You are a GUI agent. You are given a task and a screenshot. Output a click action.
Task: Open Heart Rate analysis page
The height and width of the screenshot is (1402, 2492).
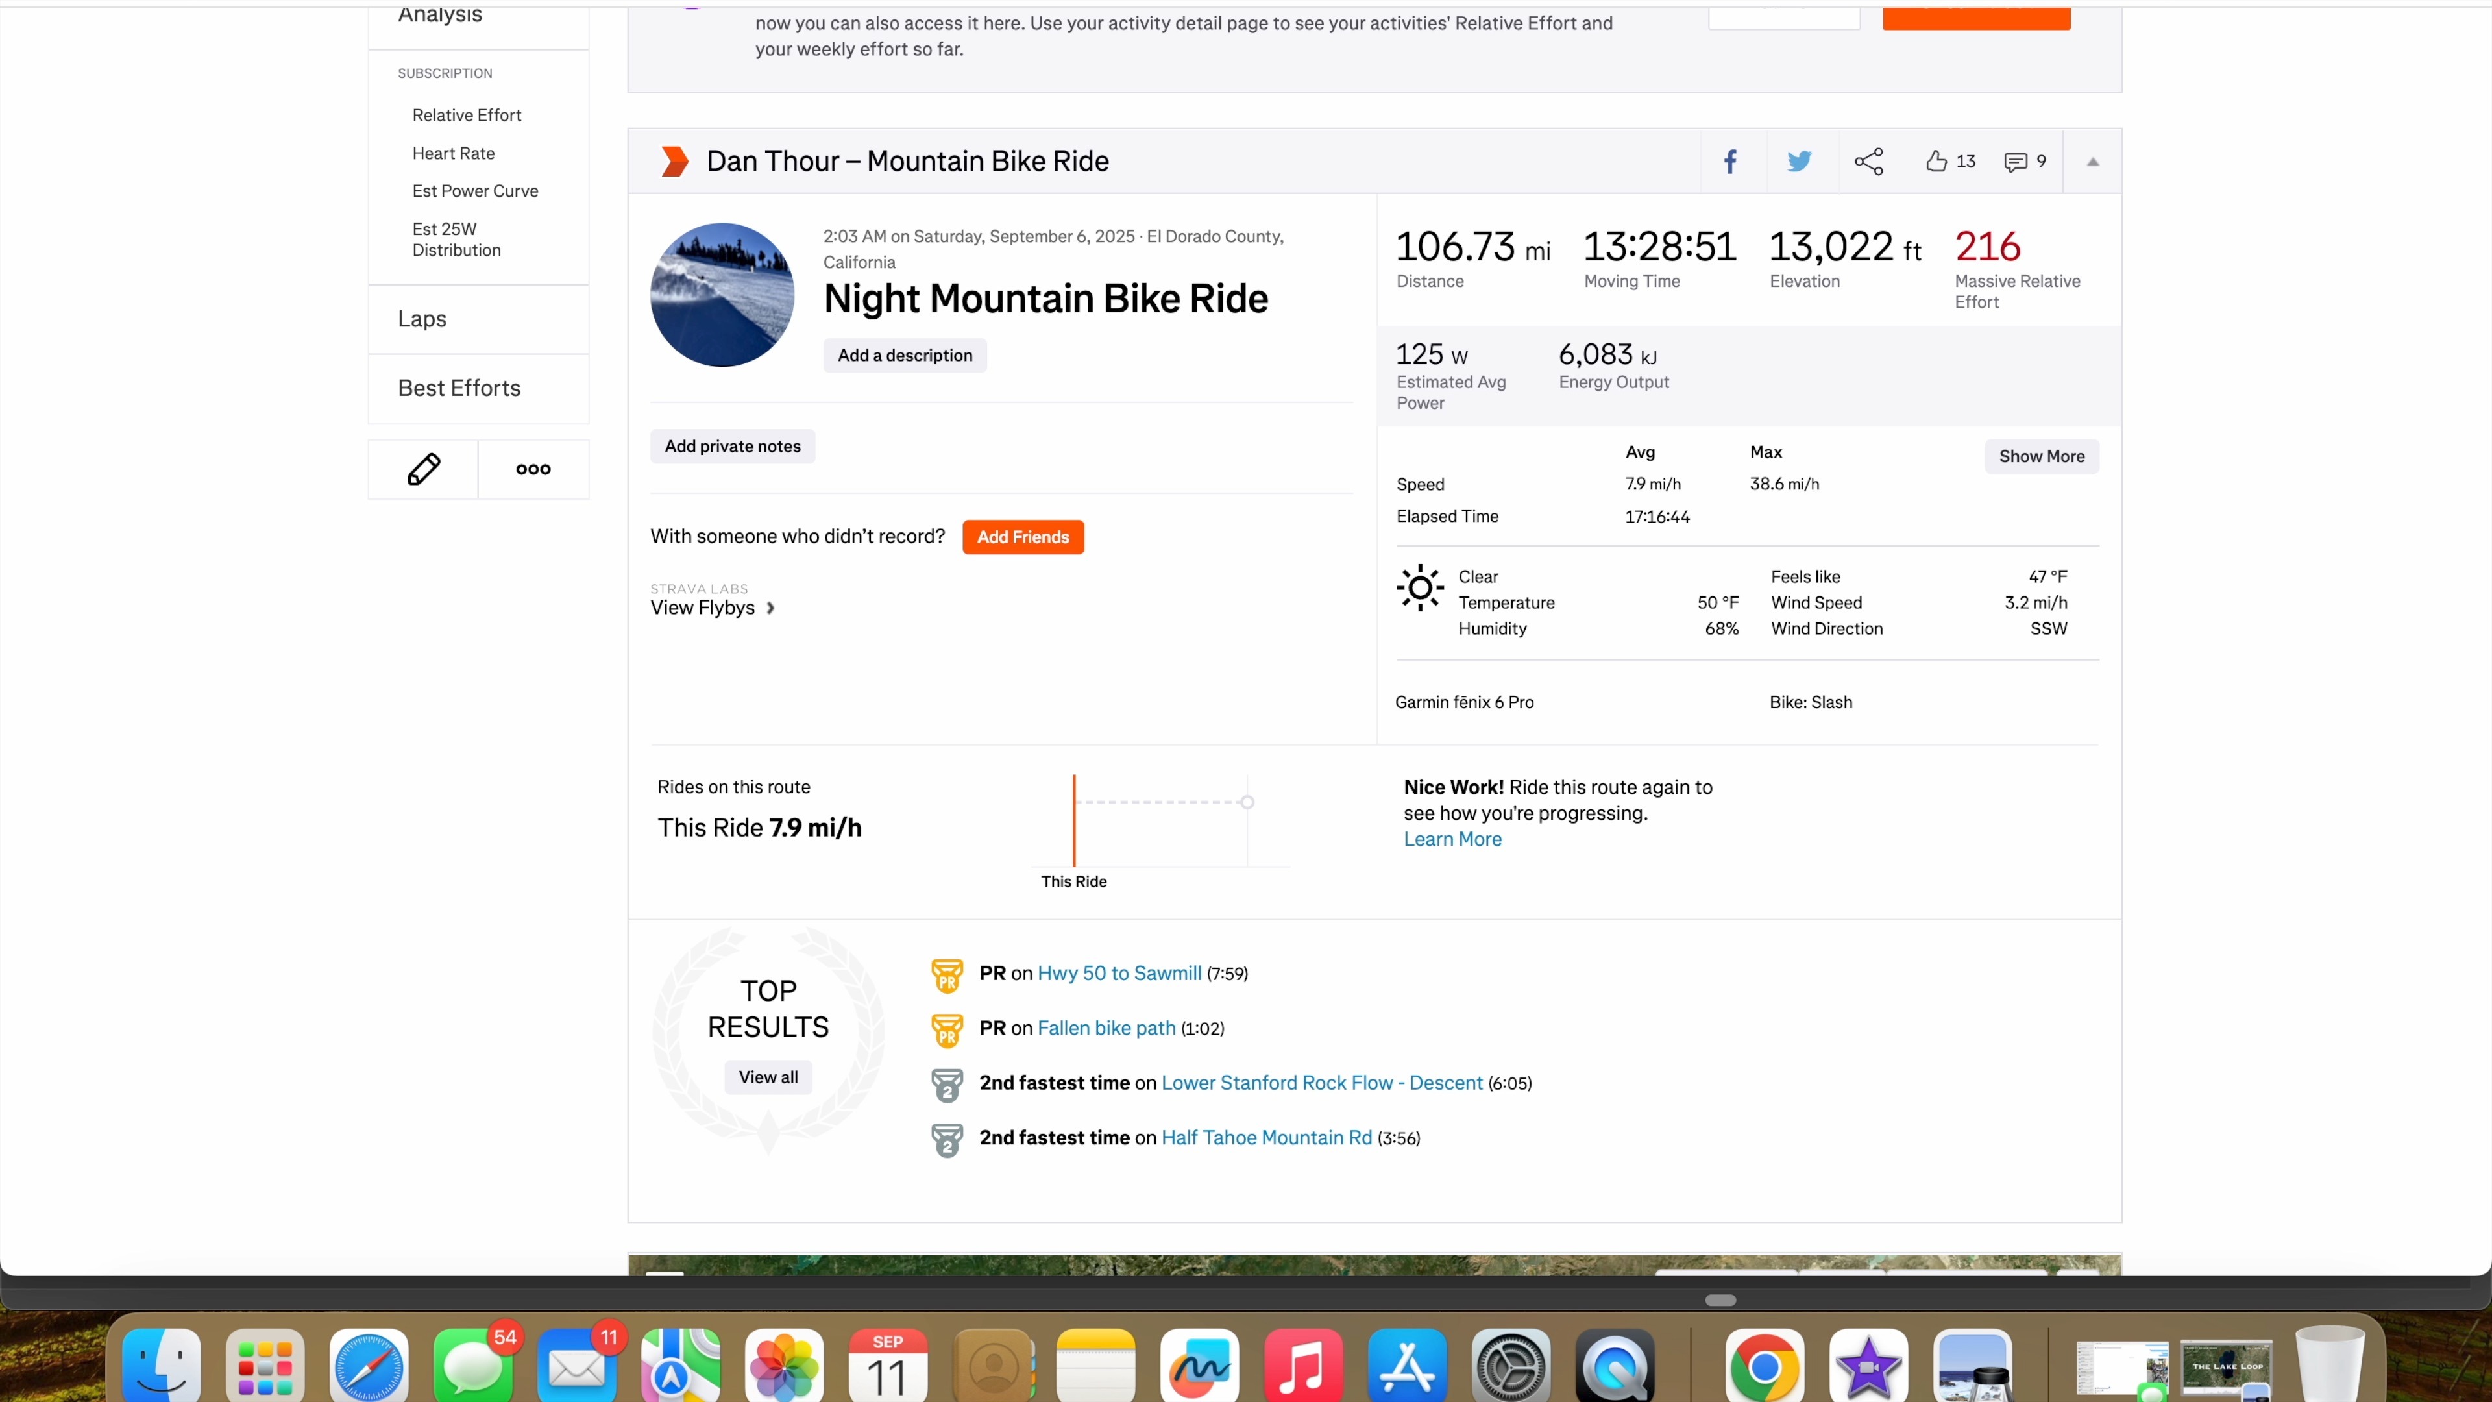click(x=453, y=153)
